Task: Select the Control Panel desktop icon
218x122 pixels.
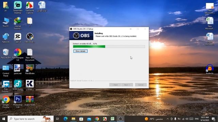Action: [x=6, y=70]
